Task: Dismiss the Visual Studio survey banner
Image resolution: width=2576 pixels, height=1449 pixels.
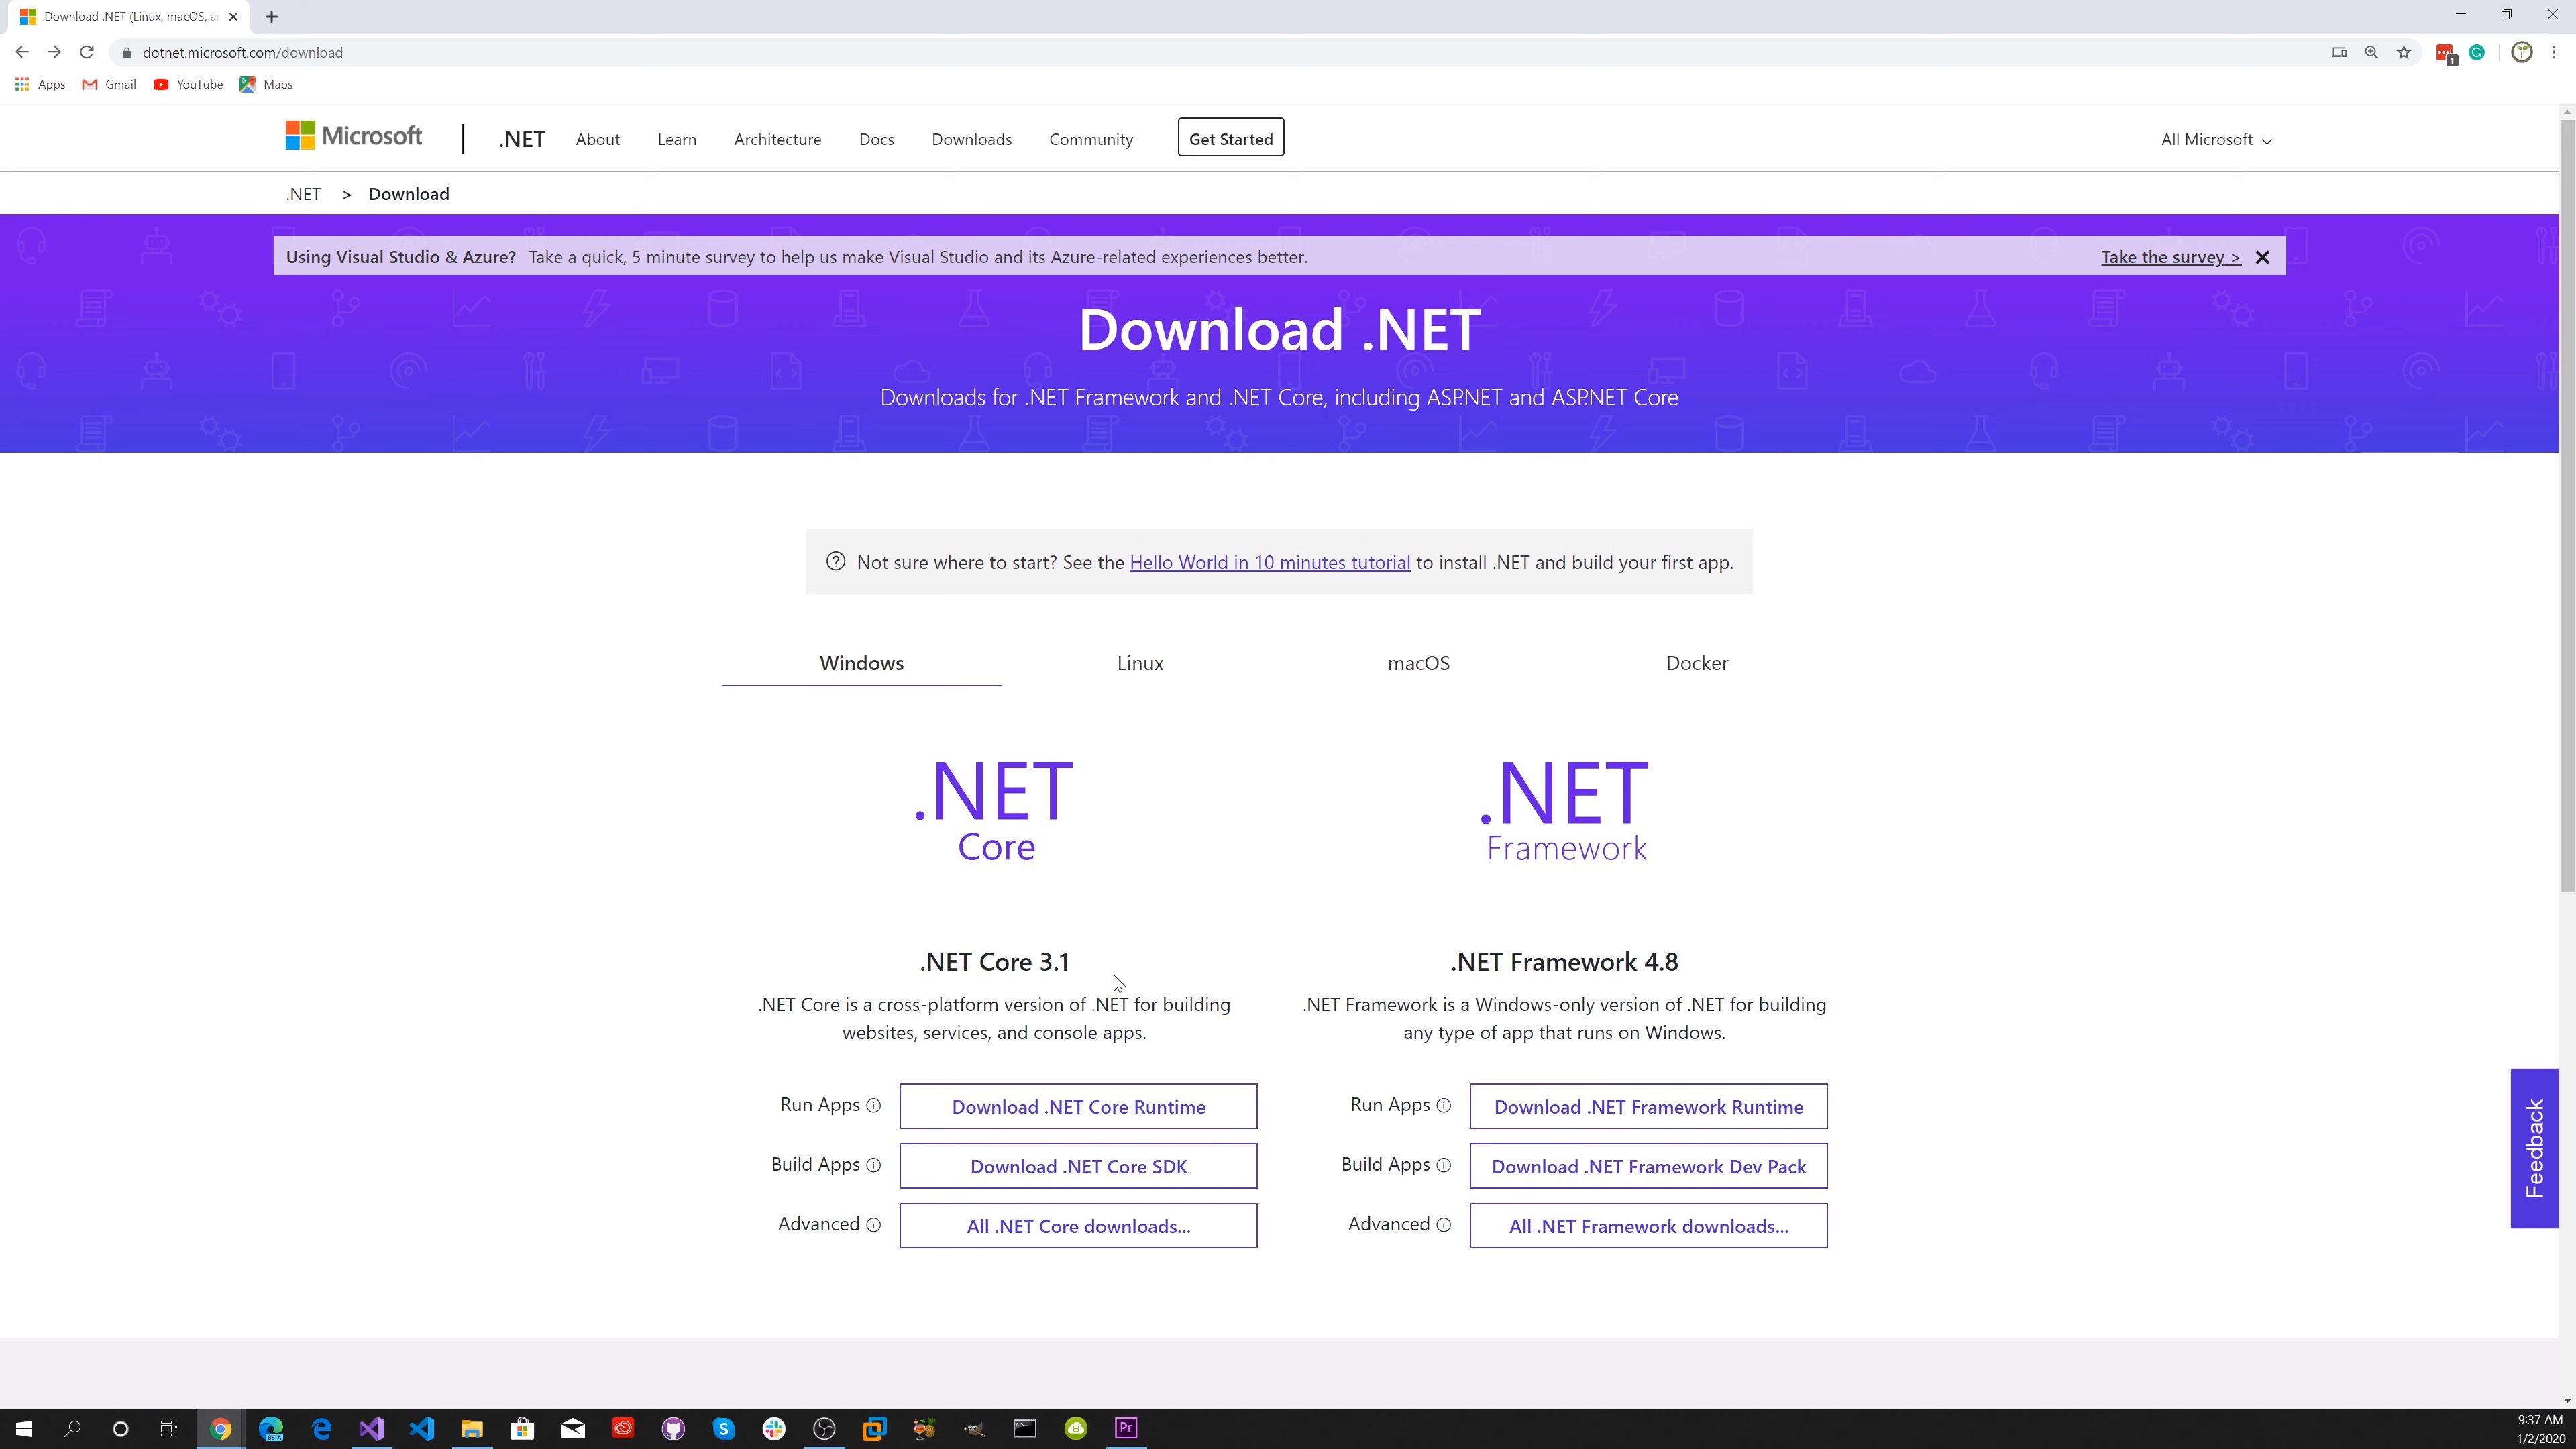Action: point(2262,257)
